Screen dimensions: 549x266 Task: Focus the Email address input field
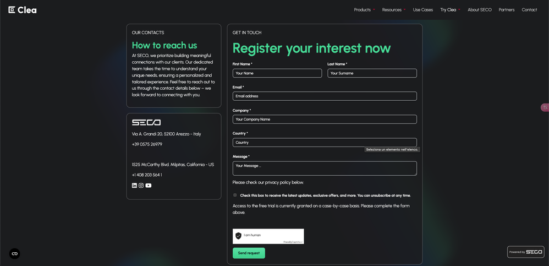tap(325, 96)
